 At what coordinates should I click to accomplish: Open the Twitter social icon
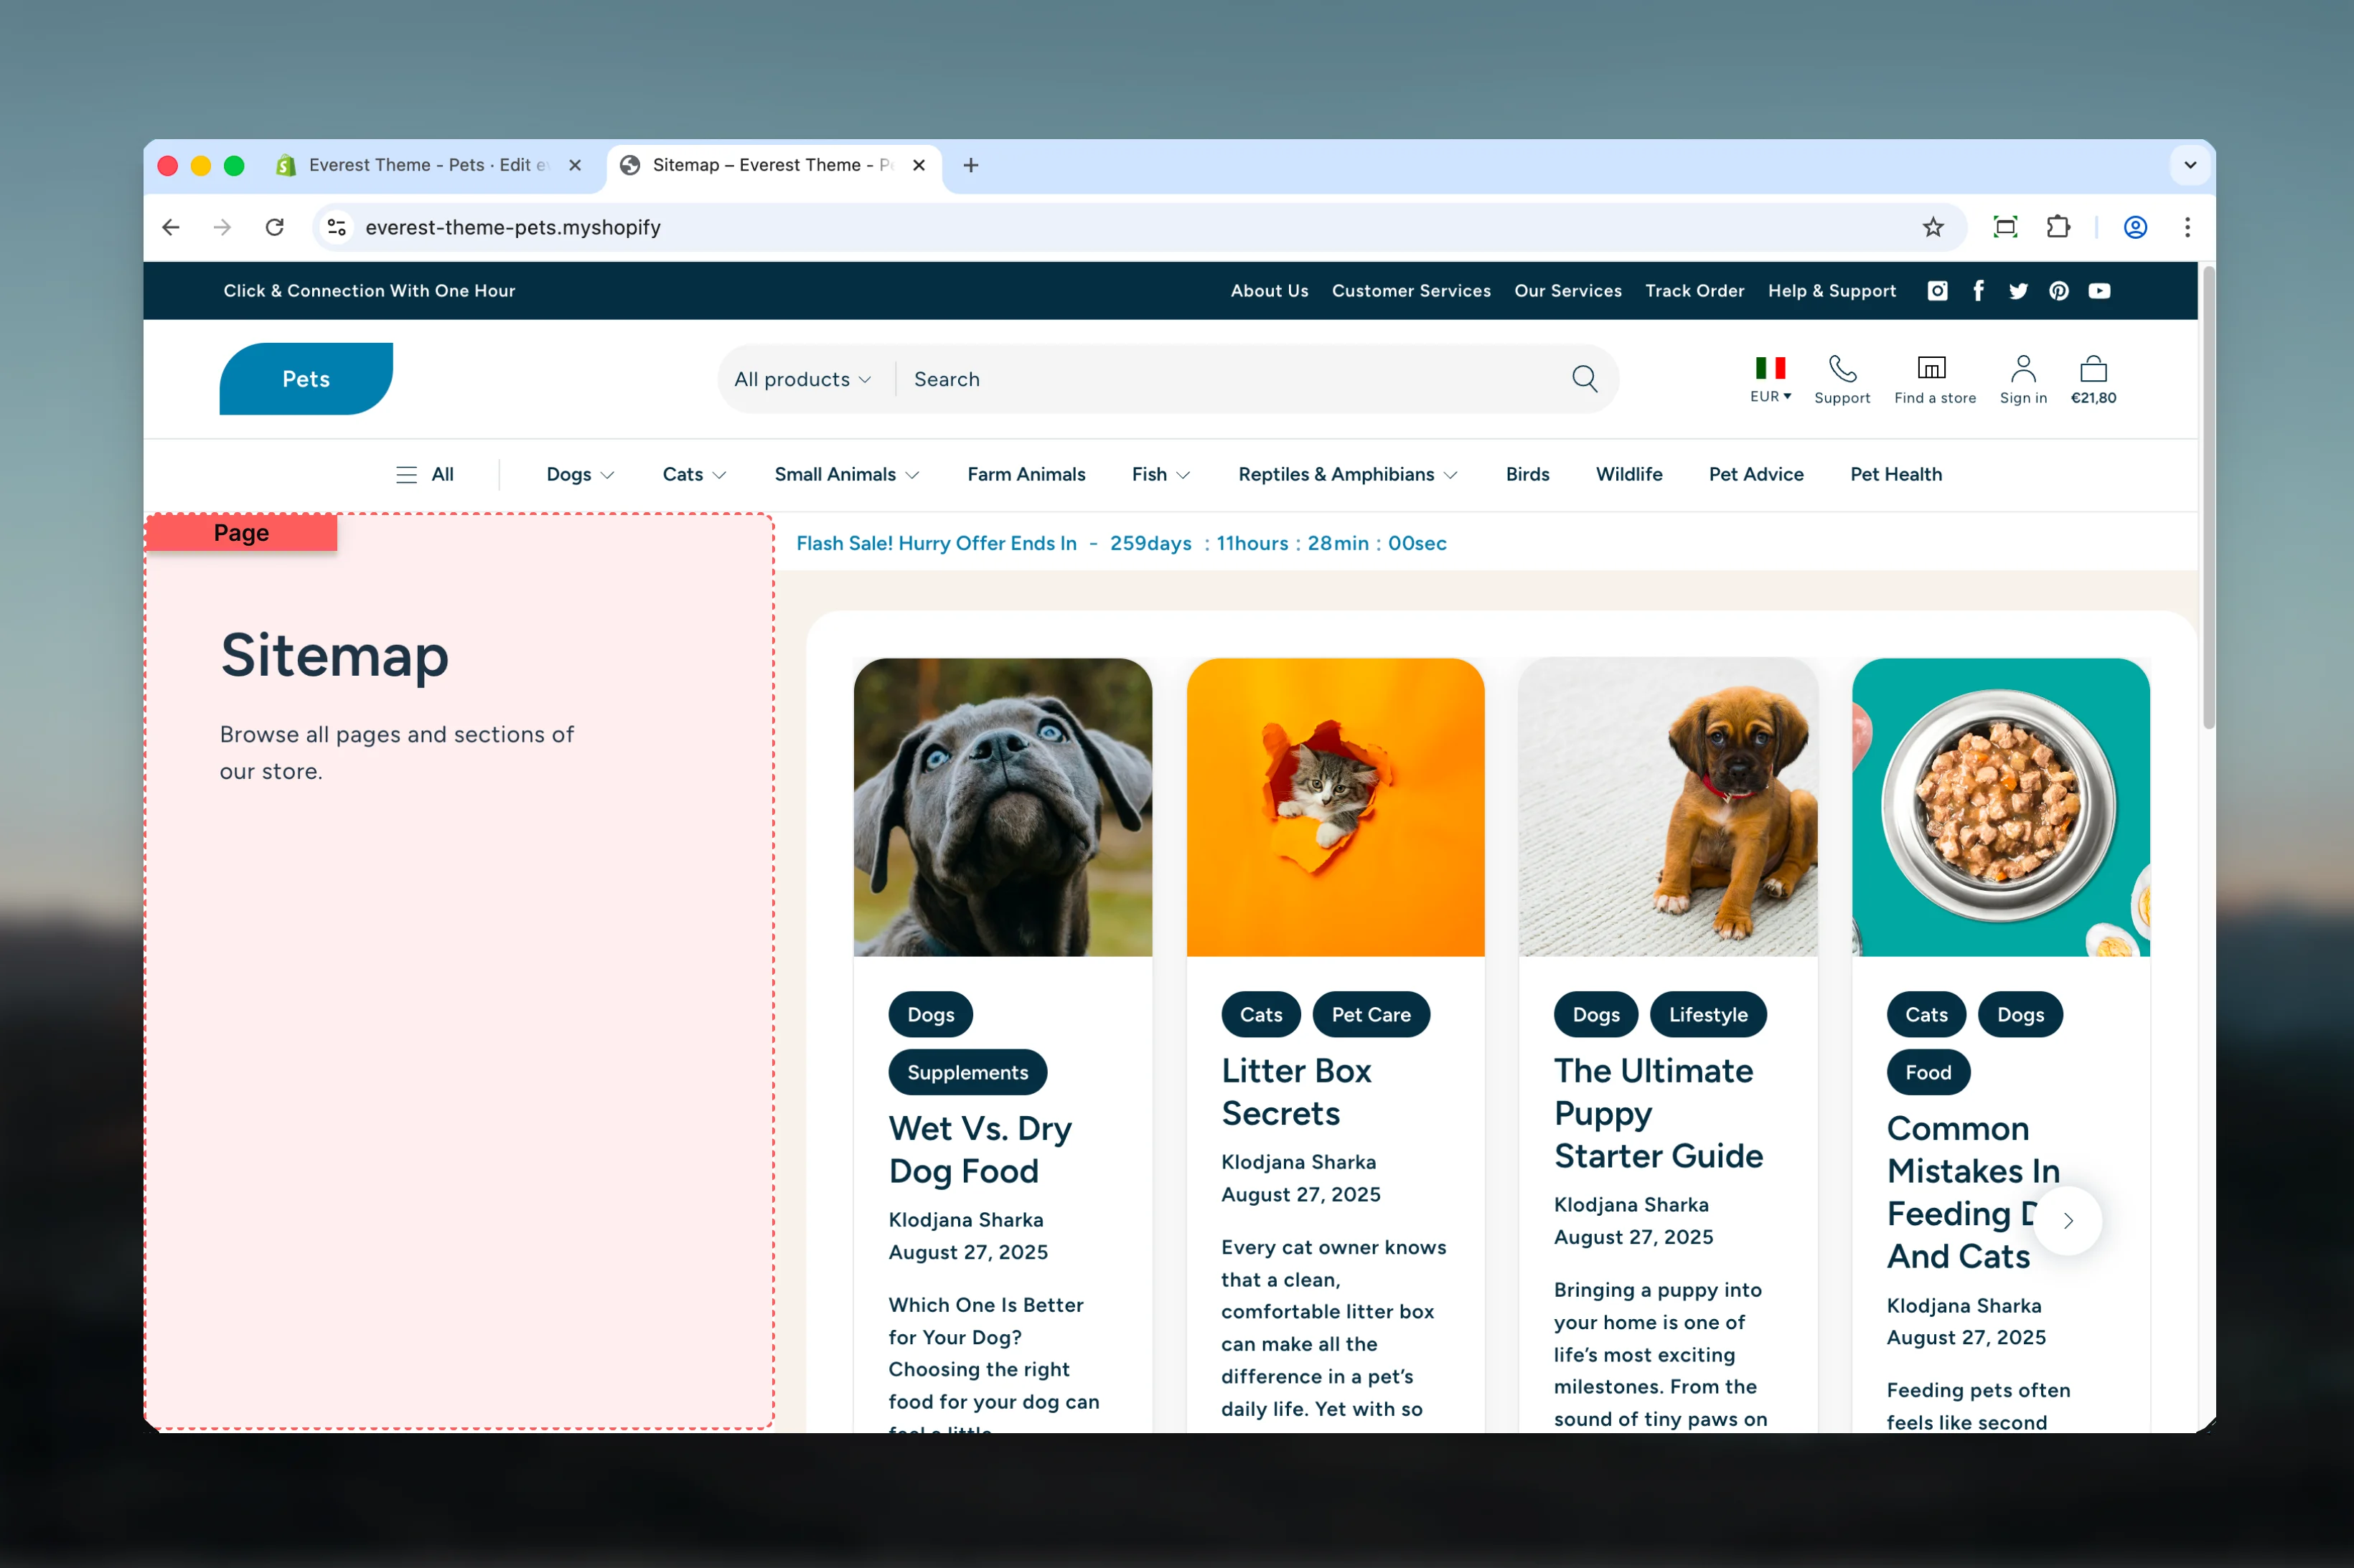coord(2018,291)
